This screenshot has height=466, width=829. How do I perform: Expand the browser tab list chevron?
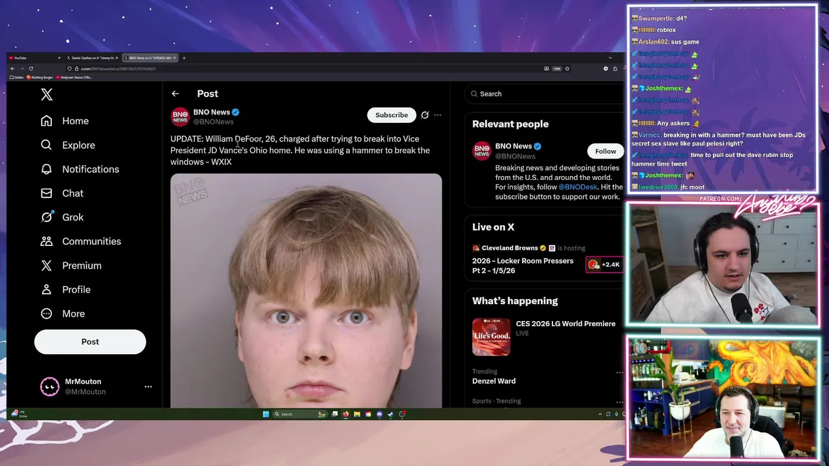(x=610, y=58)
